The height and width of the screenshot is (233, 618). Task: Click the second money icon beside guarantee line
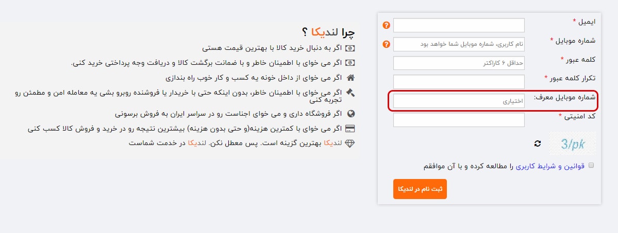click(350, 63)
